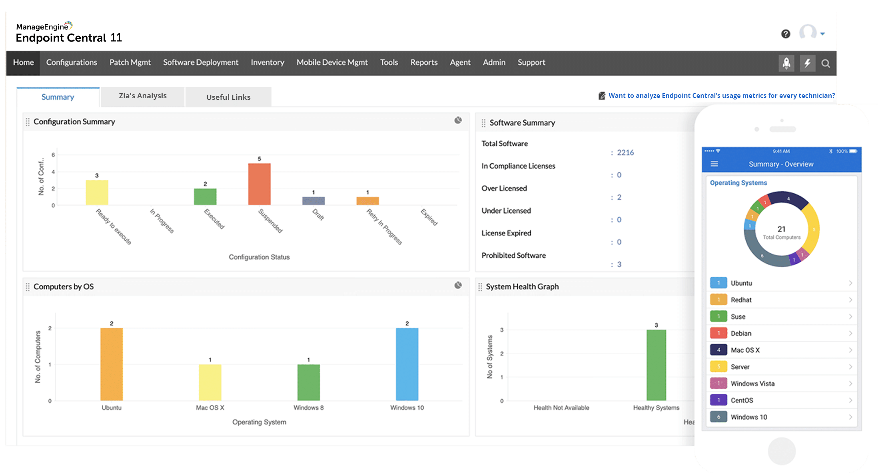Open Mobile Device Mgmt menu
This screenshot has width=882, height=473.
pos(332,63)
